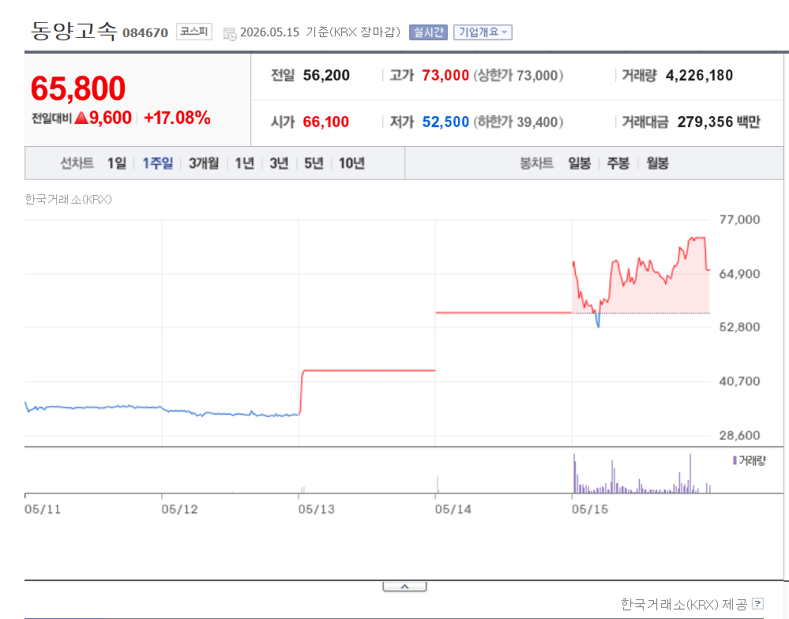Click the 05/14 date label on axis
This screenshot has width=789, height=619.
[x=453, y=509]
